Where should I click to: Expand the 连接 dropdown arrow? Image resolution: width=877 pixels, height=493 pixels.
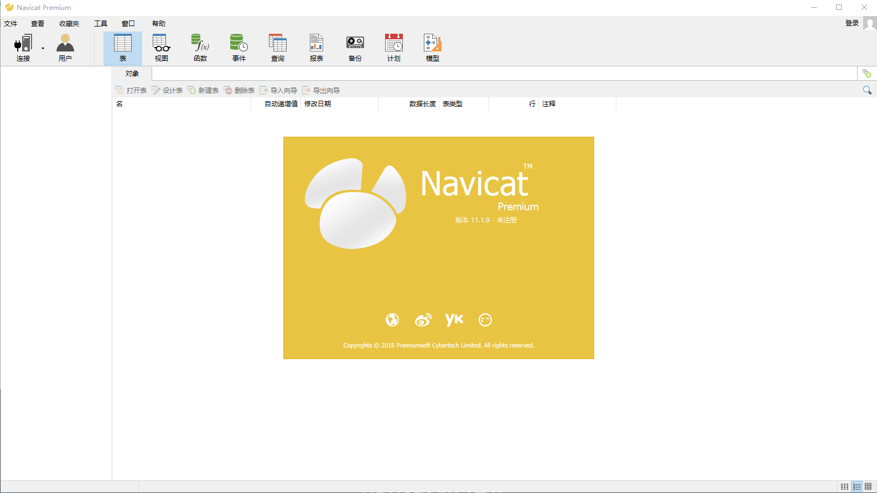click(43, 49)
